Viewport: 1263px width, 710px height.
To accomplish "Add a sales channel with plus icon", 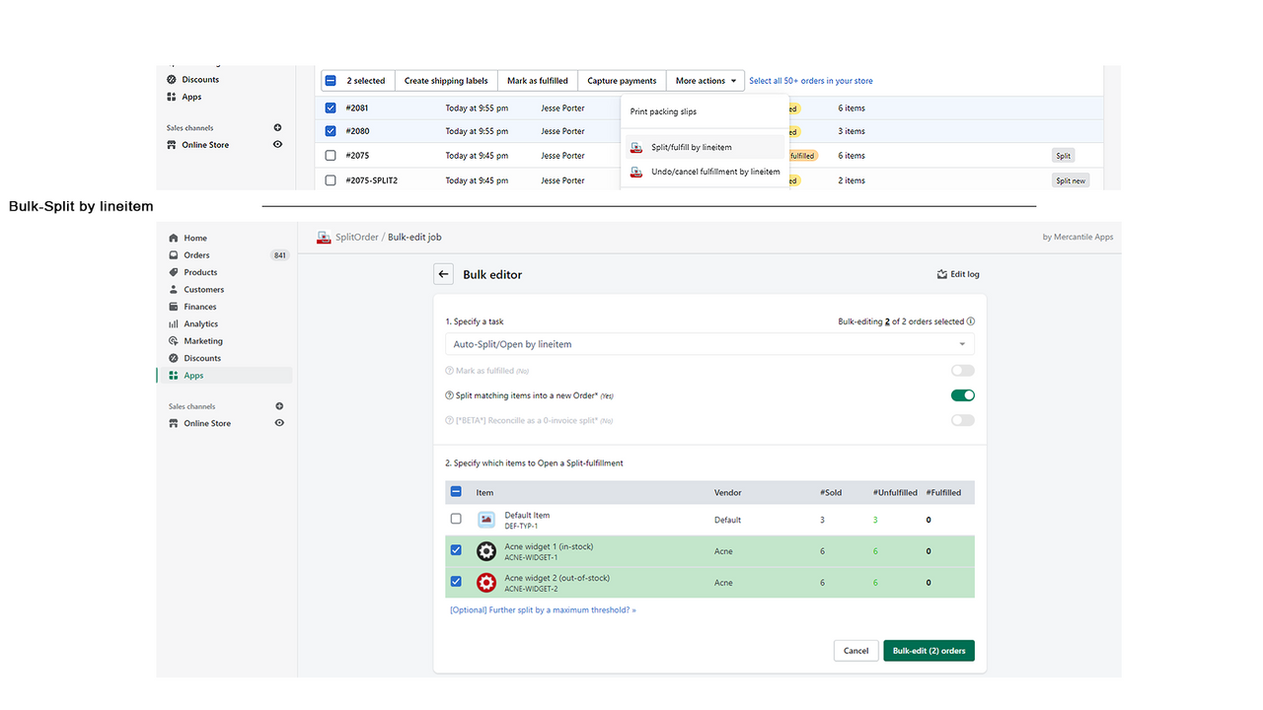I will click(x=279, y=406).
